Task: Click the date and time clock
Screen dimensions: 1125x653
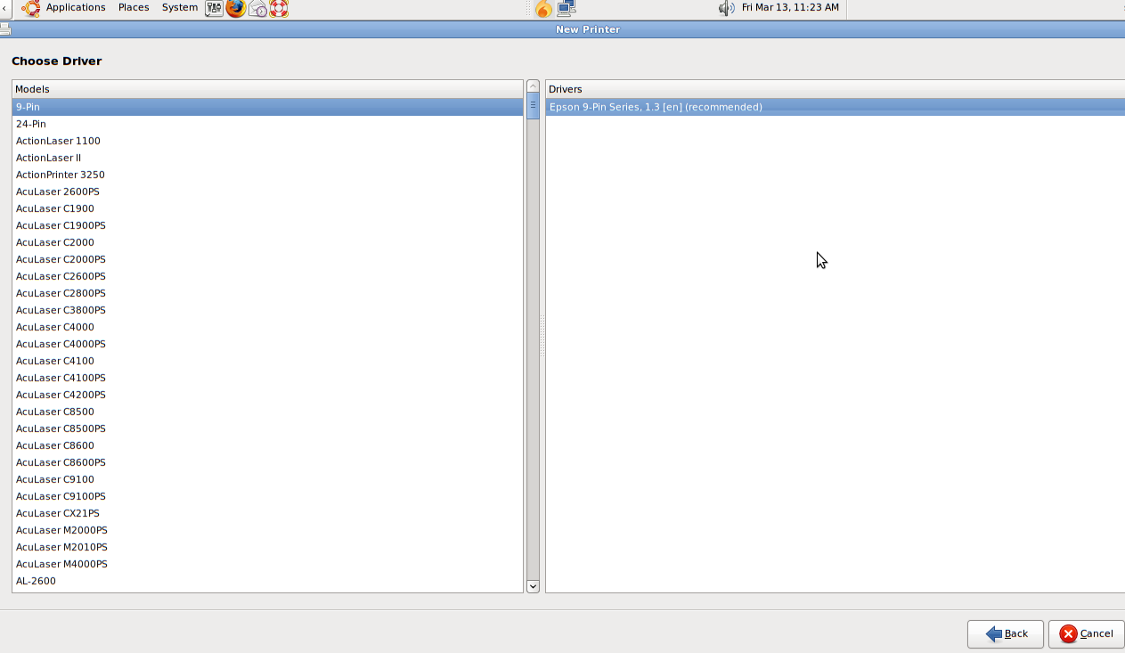Action: (x=790, y=7)
